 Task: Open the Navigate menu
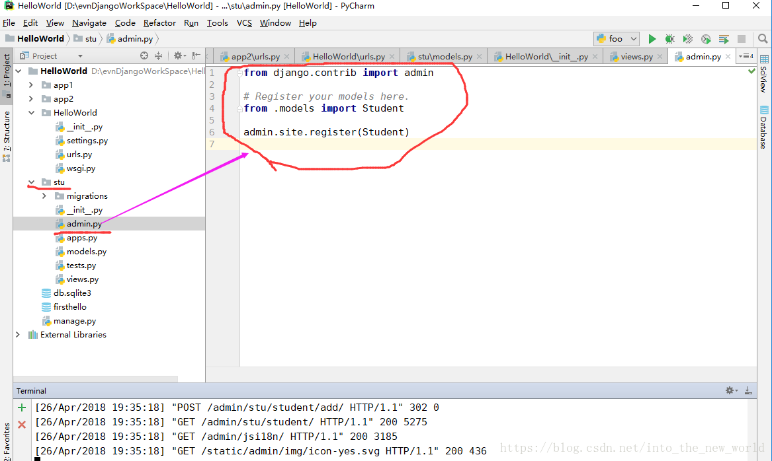pos(89,23)
